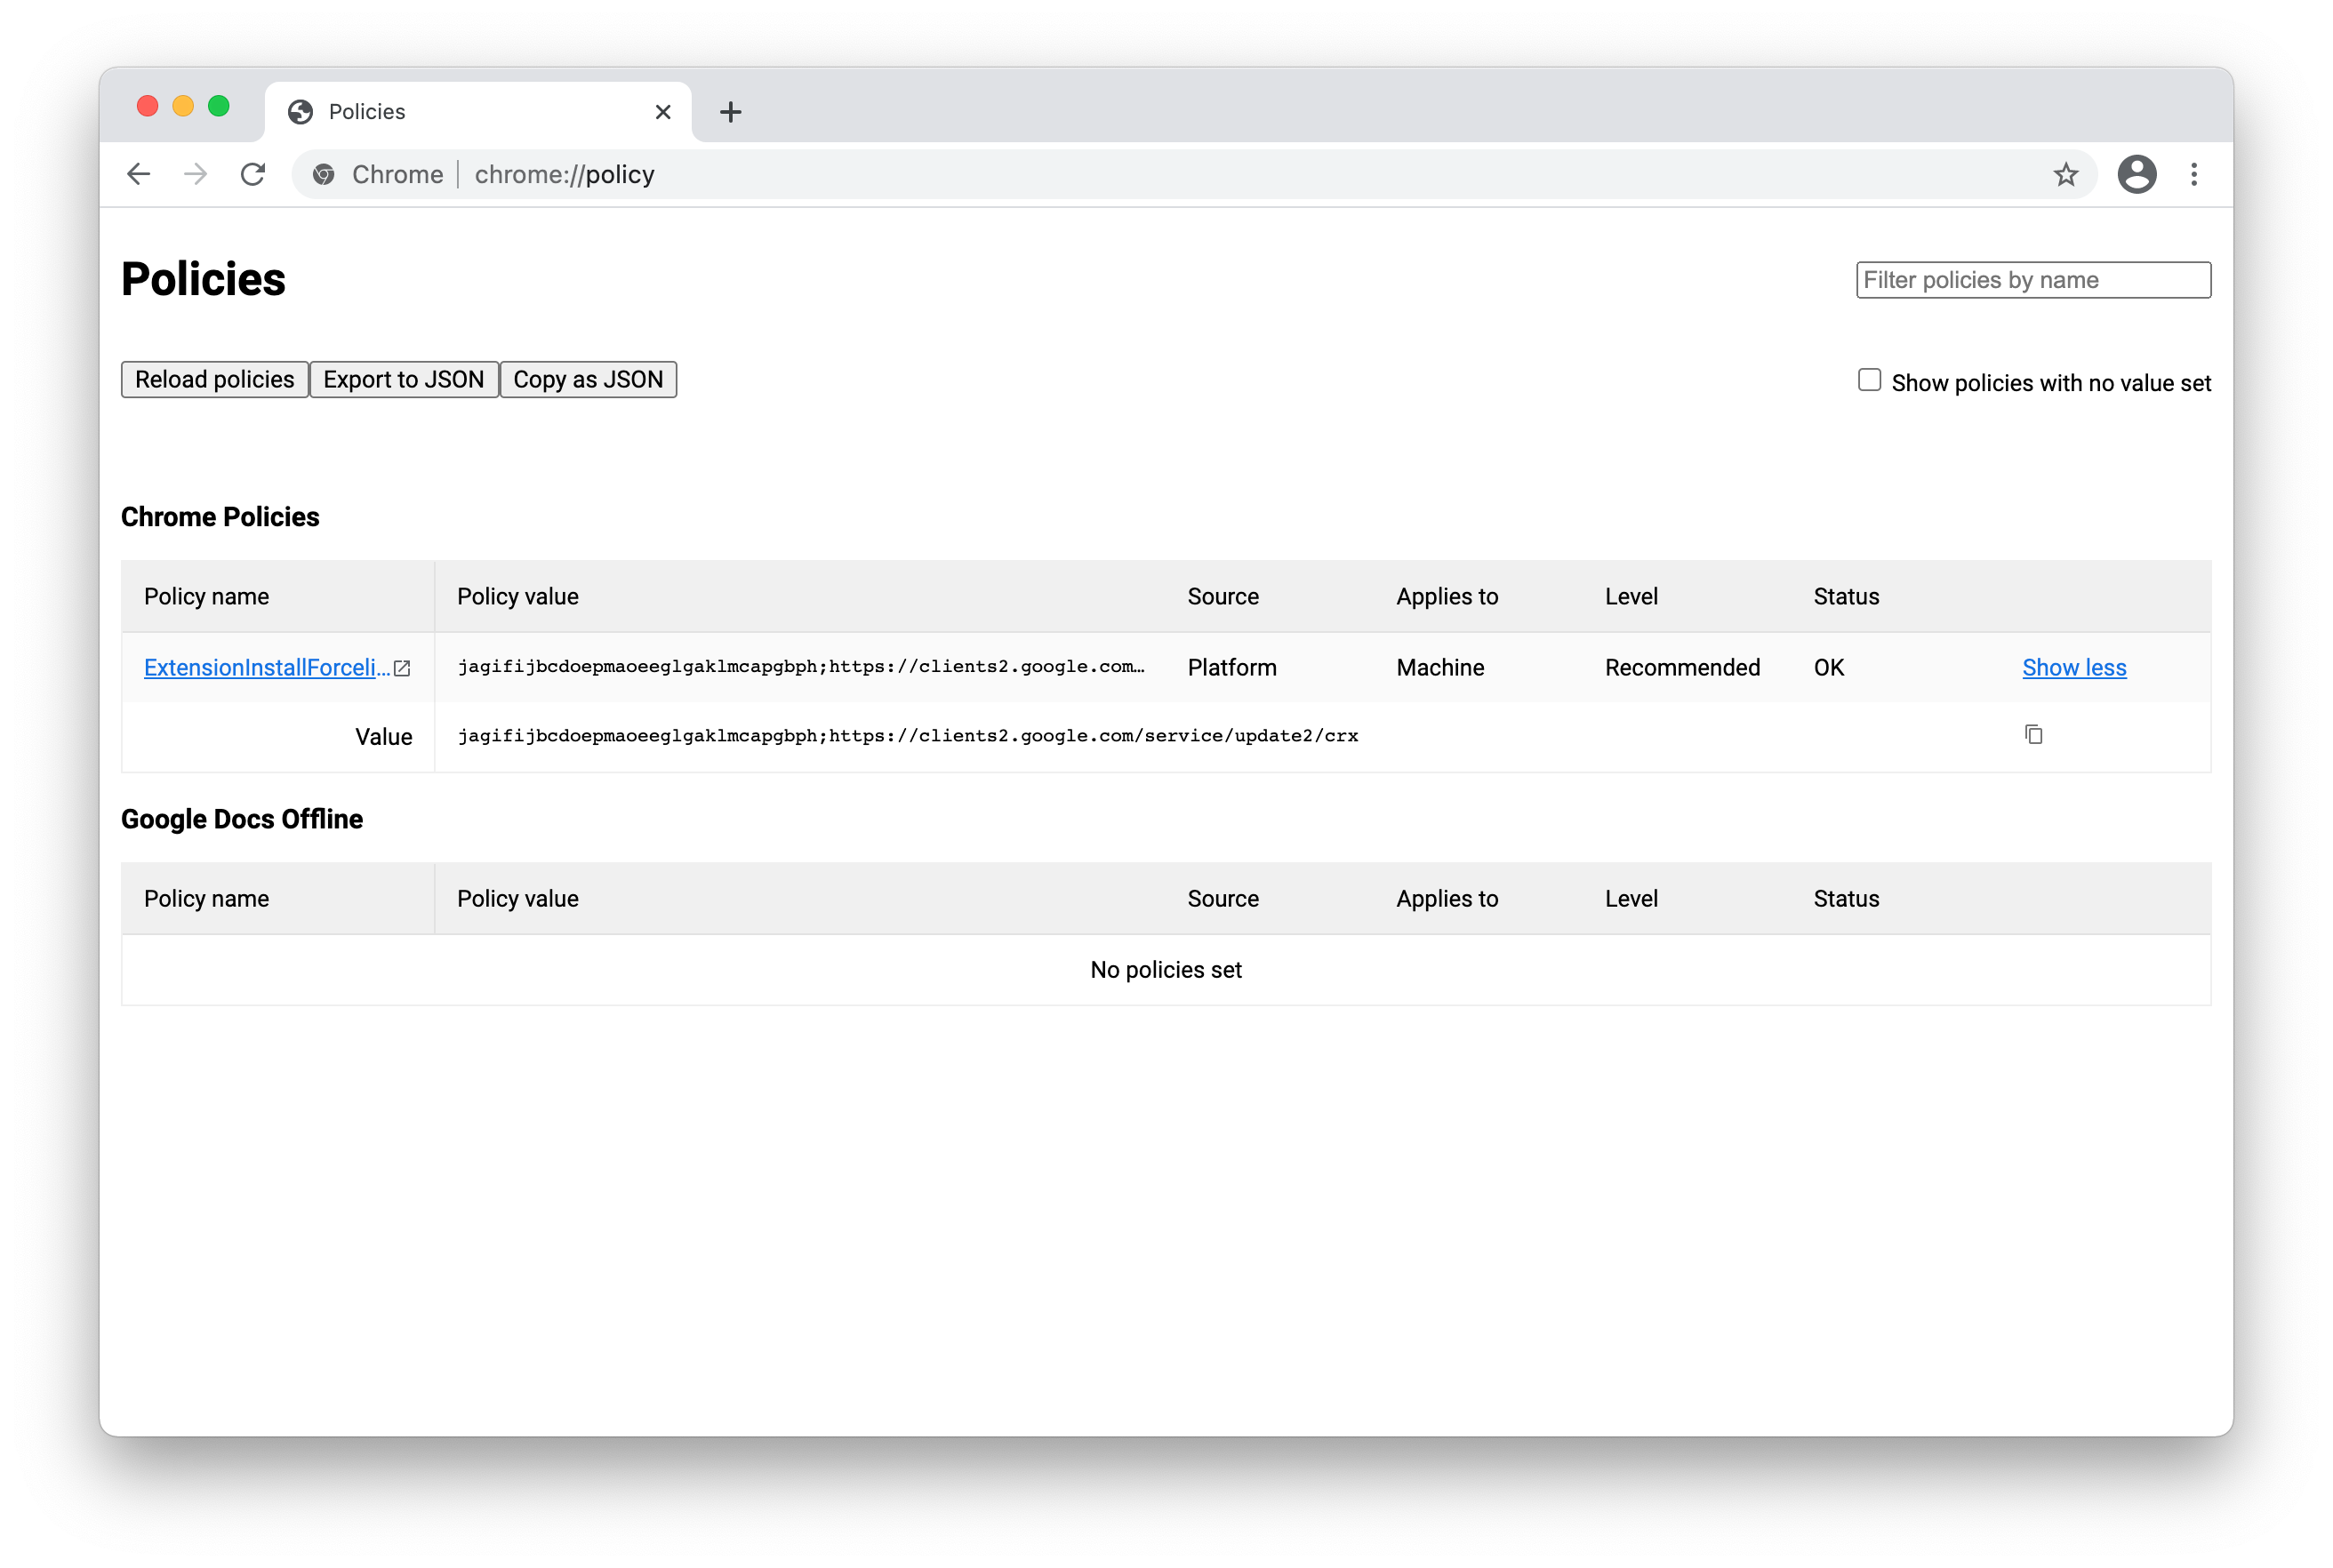Go back using the back arrow
2333x1568 pixels.
click(139, 174)
